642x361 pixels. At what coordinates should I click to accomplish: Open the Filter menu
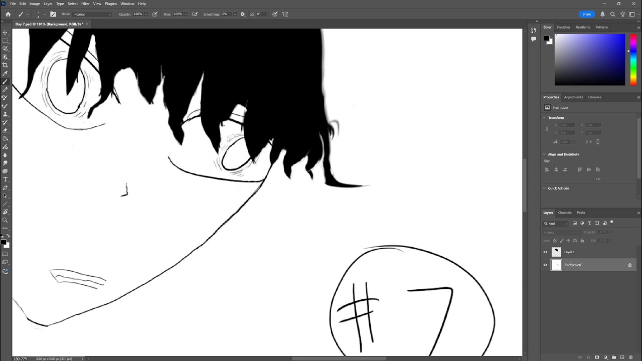point(85,4)
